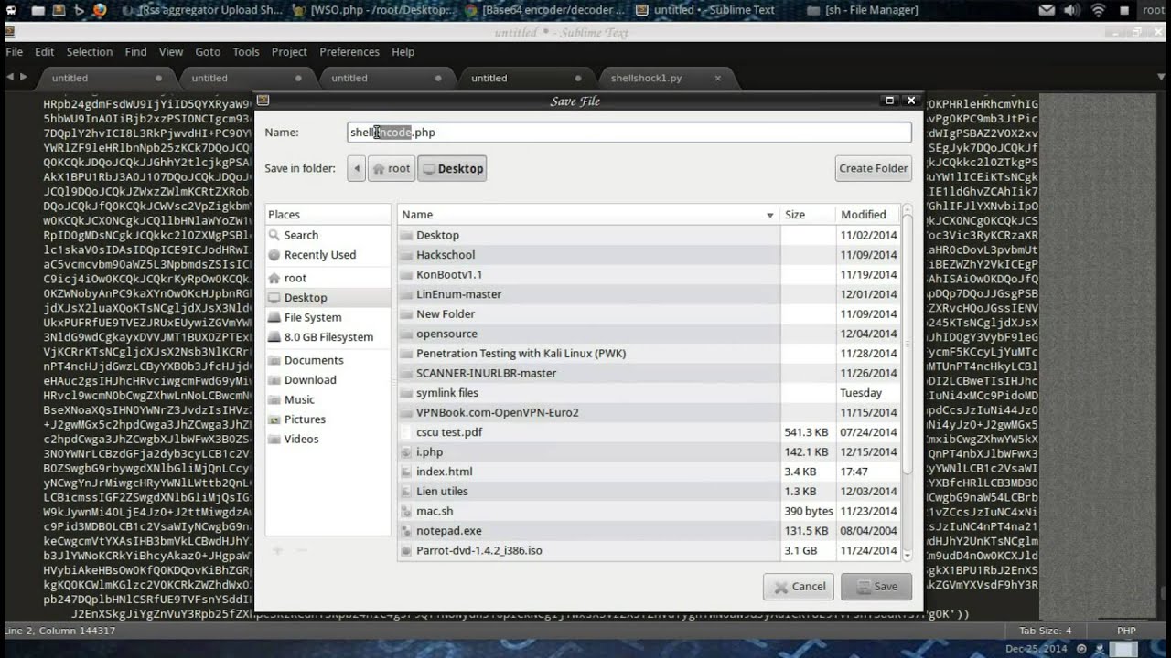Click the Documents folder icon in Places

(274, 360)
